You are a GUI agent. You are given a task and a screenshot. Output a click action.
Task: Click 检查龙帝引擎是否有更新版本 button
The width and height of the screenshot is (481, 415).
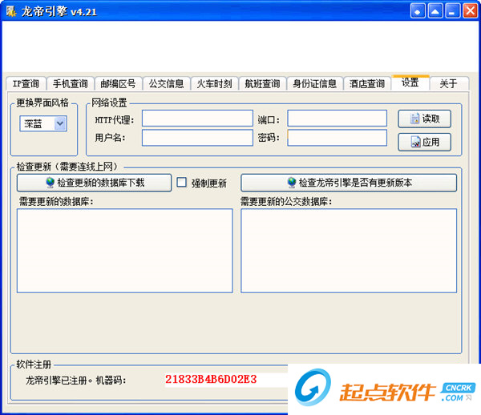[349, 183]
